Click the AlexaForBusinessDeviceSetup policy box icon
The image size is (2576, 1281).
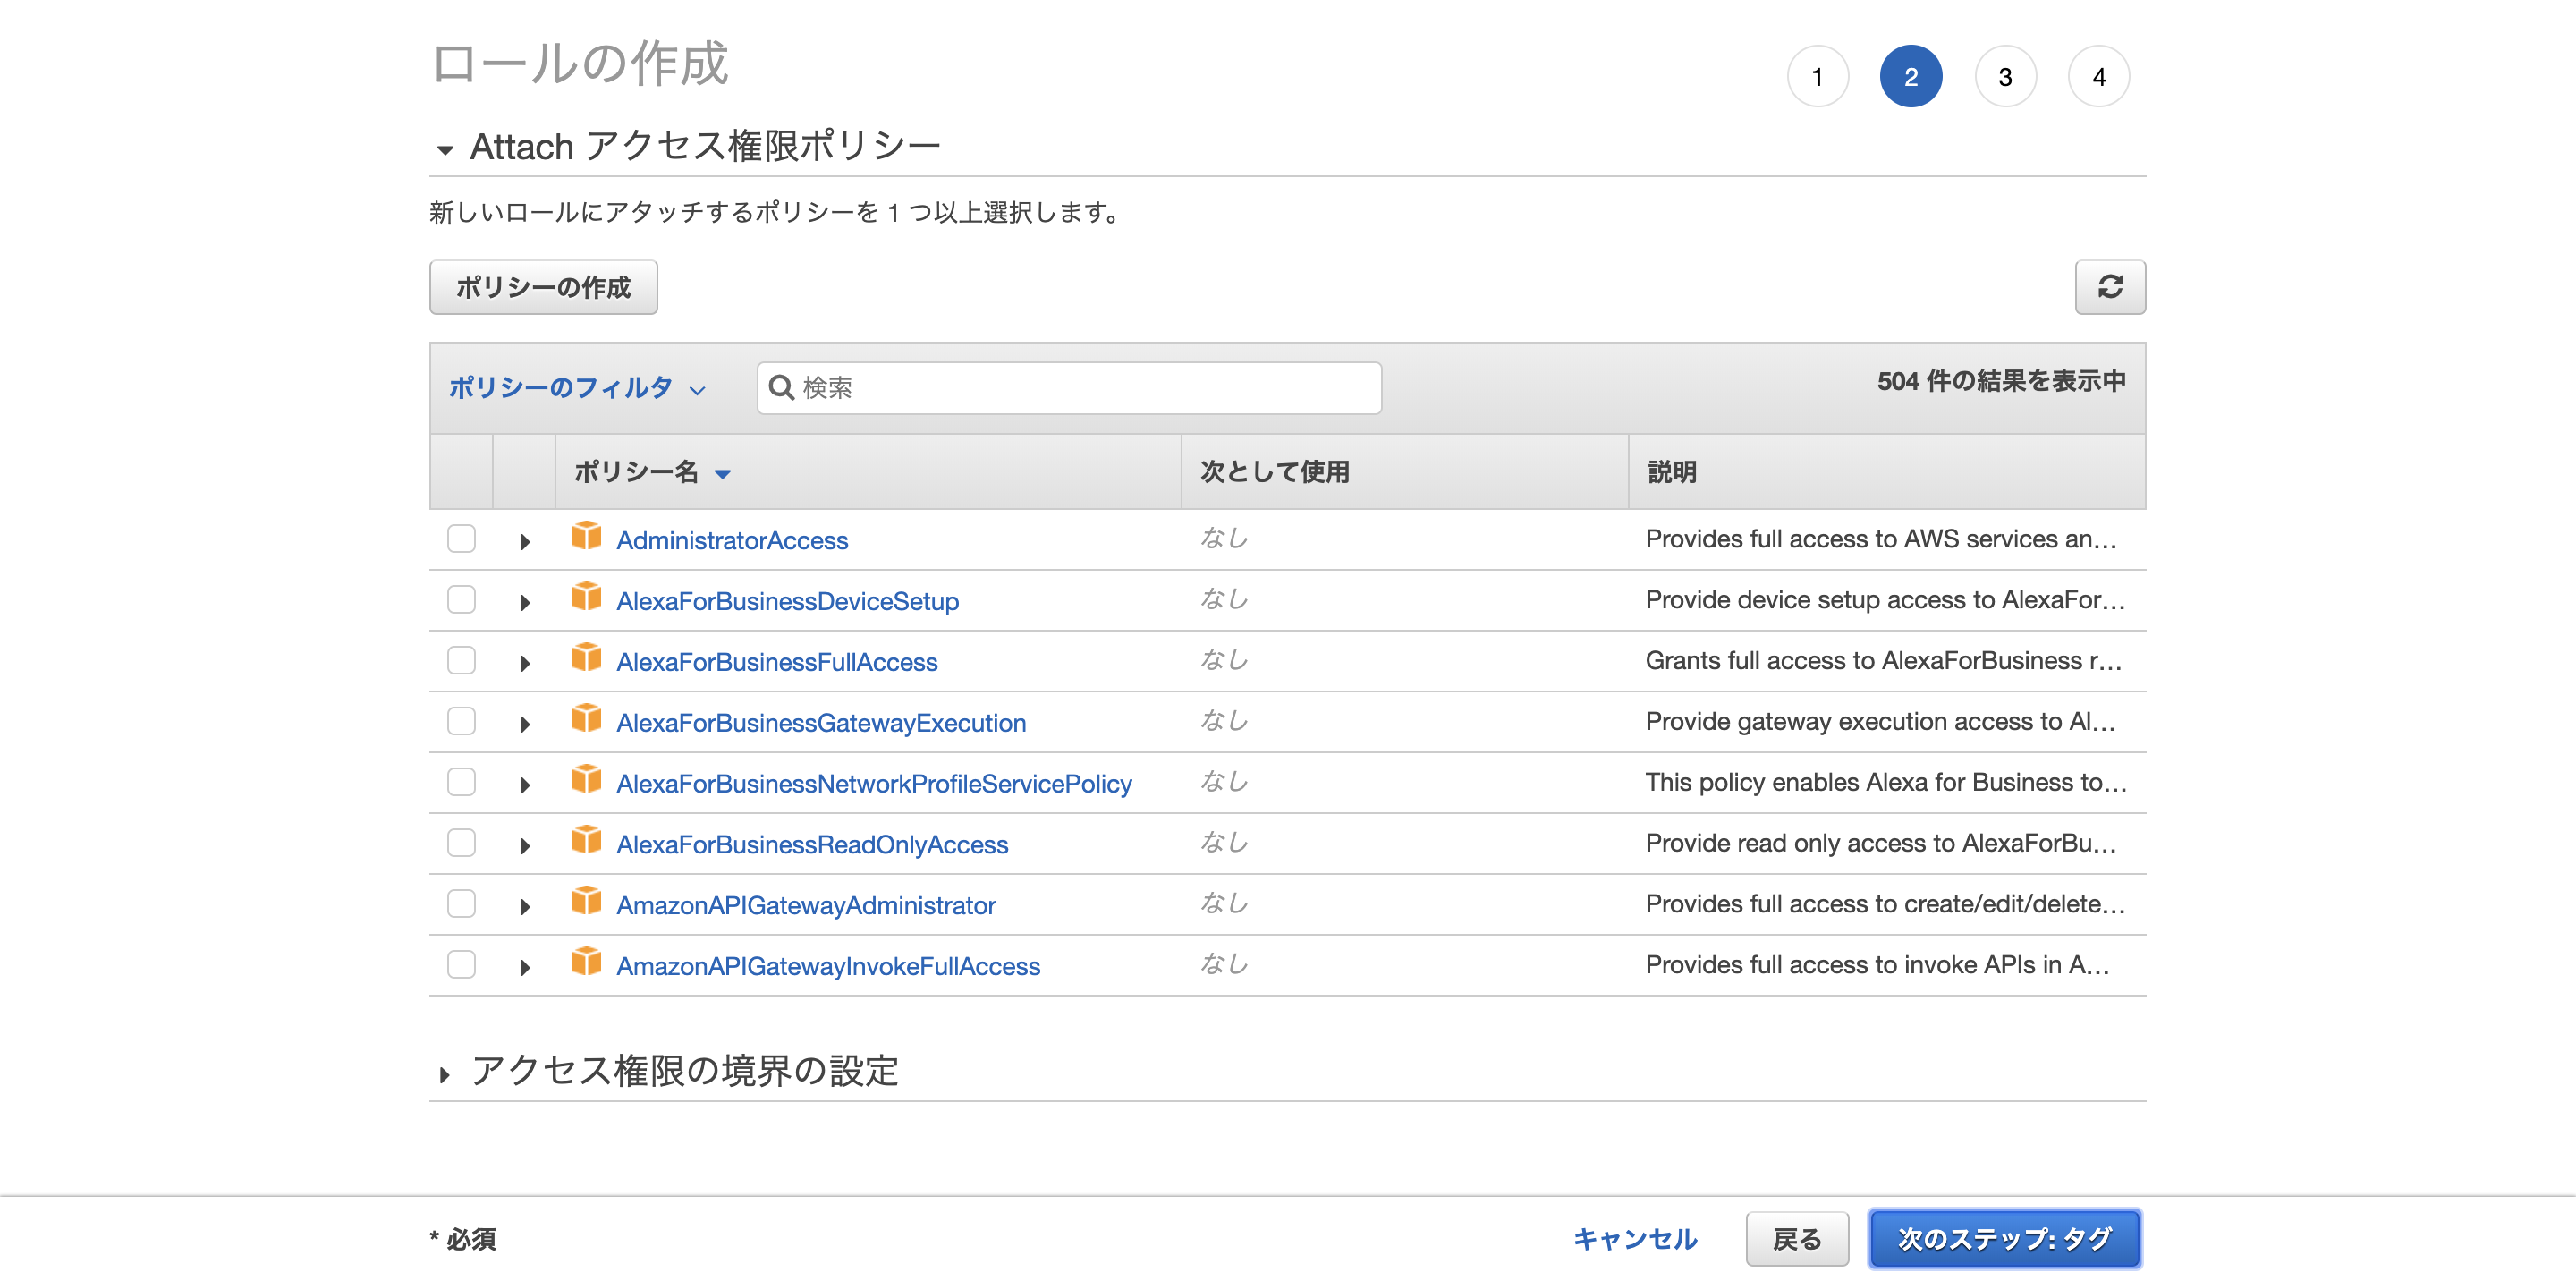pos(586,598)
